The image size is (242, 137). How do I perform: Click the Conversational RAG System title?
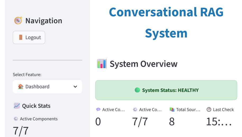coord(166,23)
